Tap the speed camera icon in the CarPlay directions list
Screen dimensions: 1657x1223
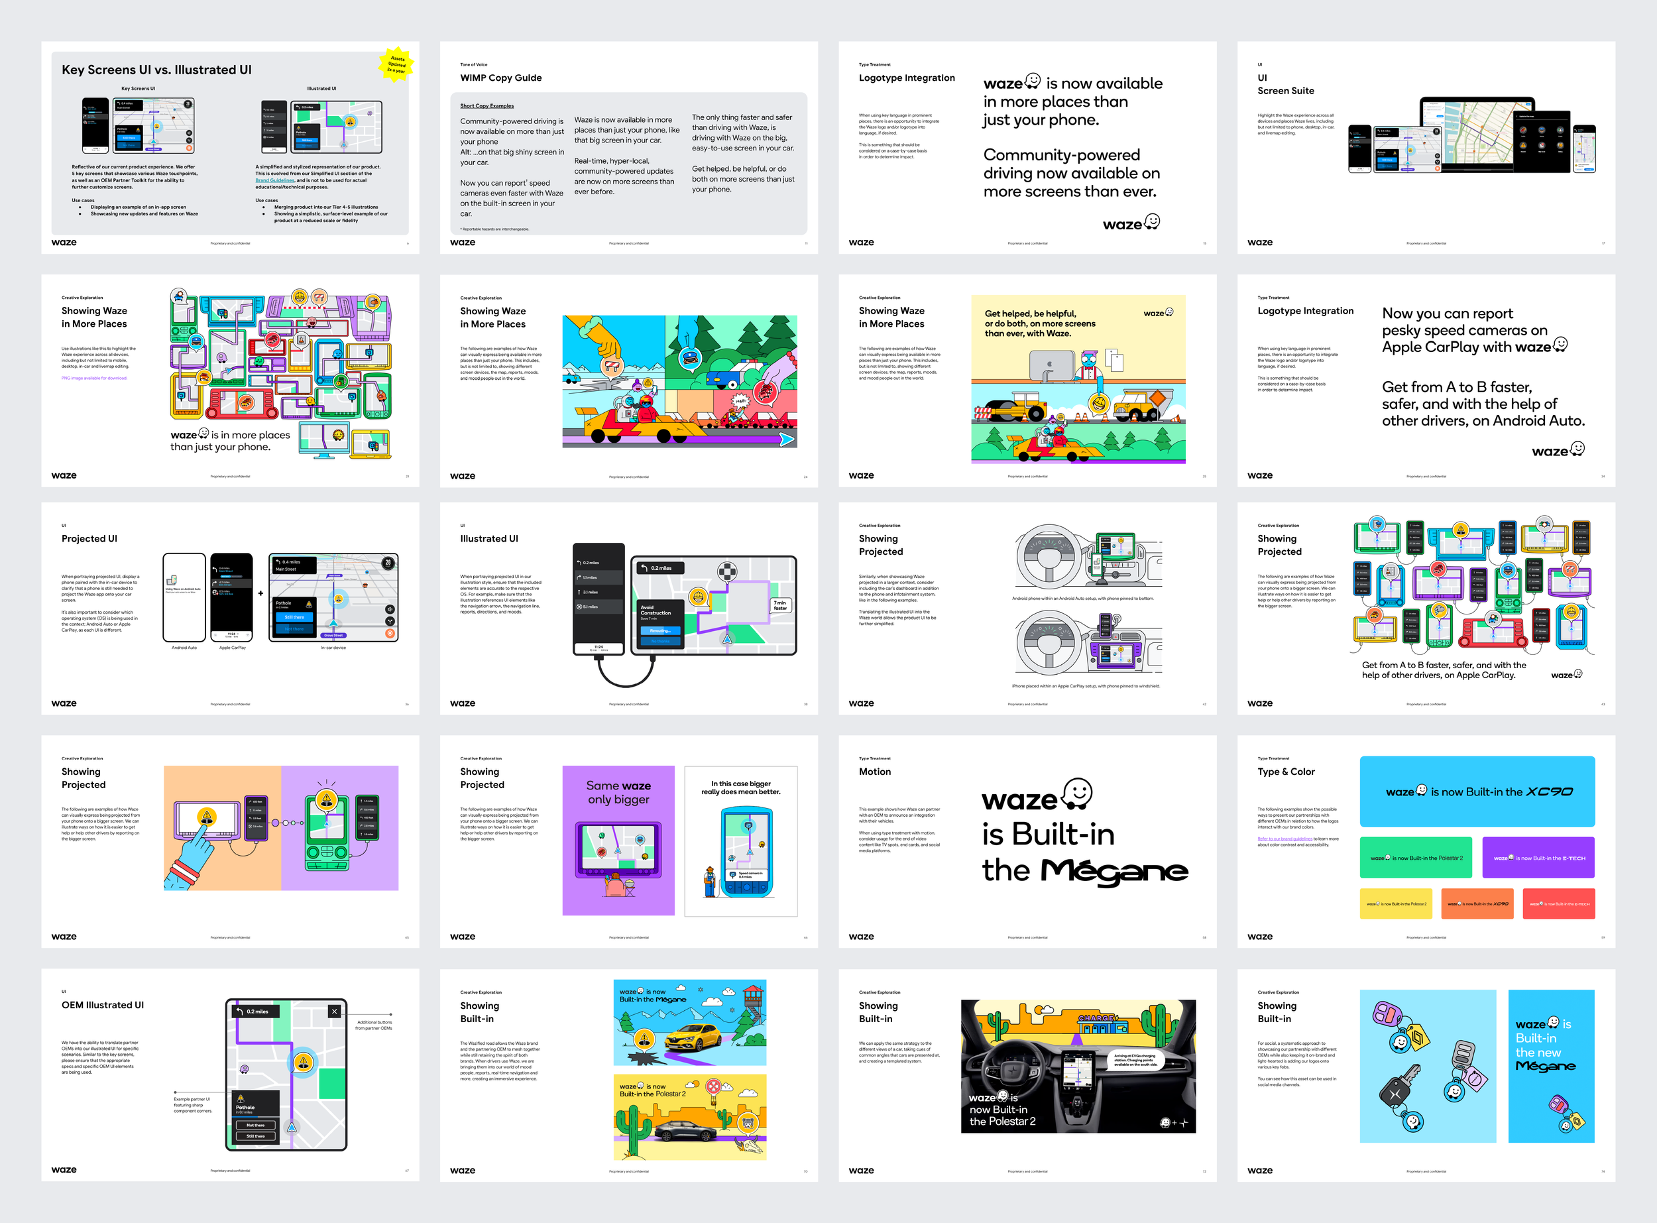click(579, 607)
